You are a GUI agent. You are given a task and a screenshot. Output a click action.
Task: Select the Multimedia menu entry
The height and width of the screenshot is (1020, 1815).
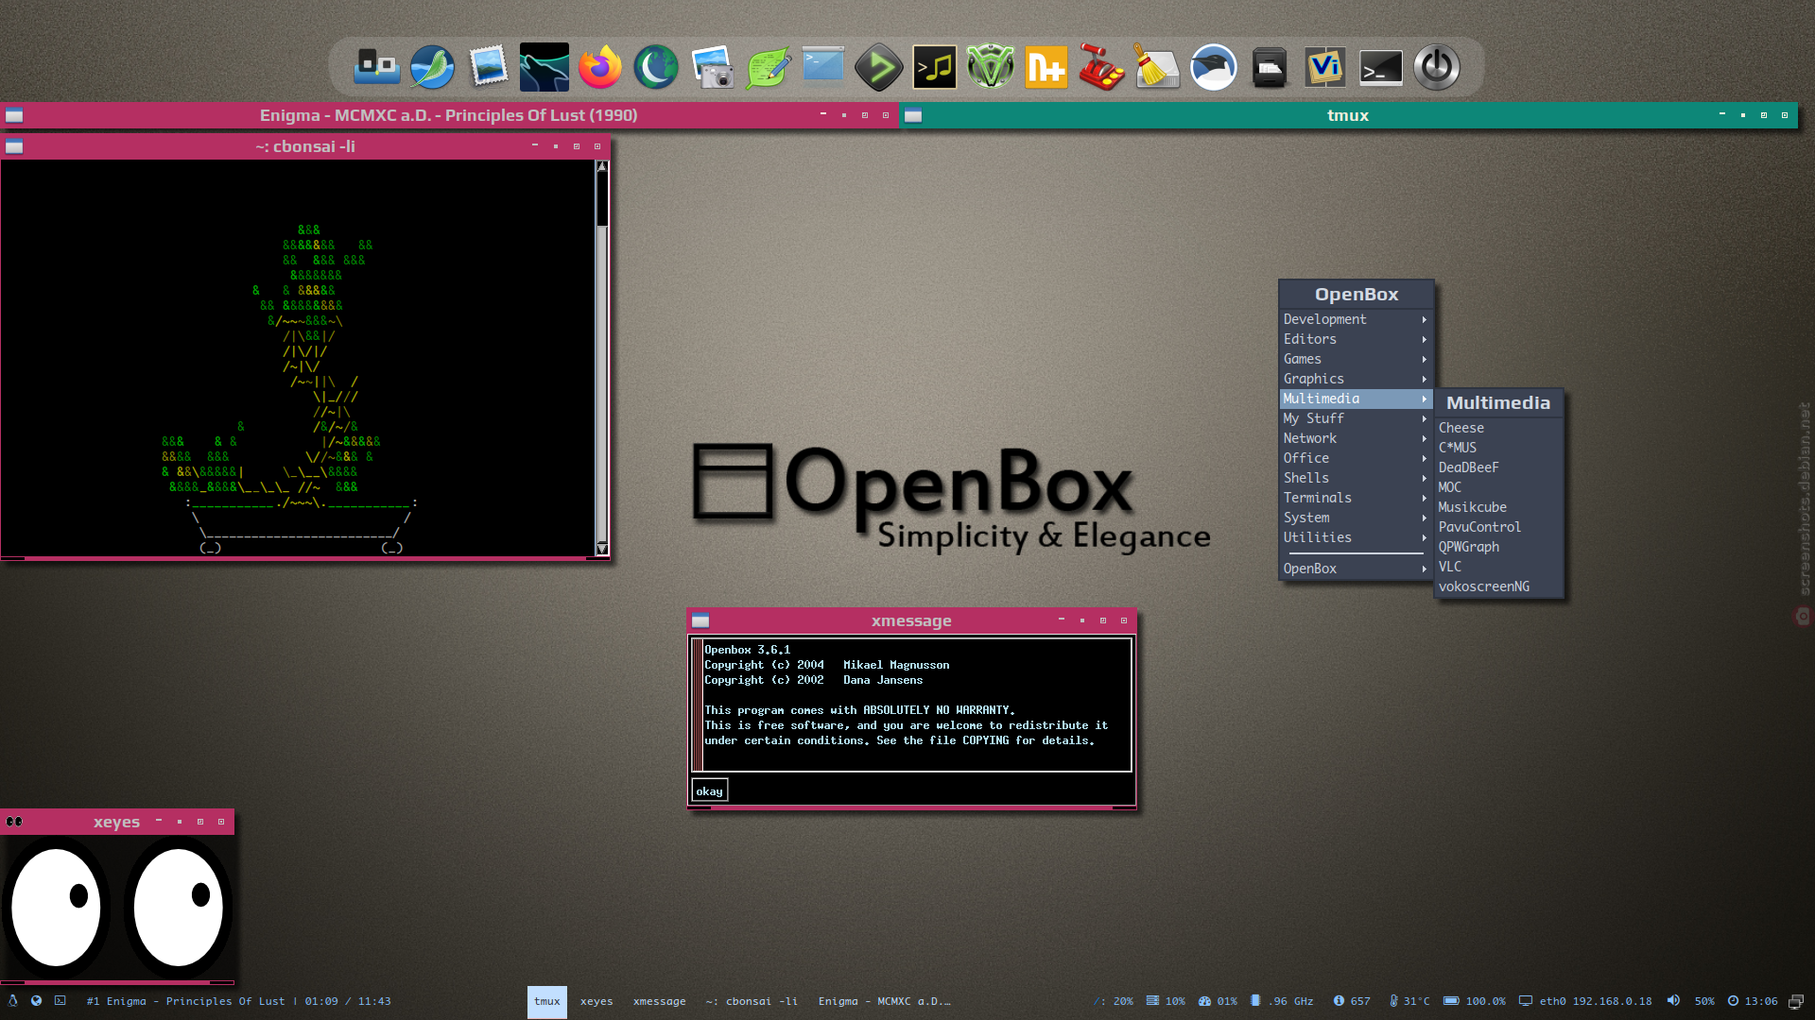pos(1356,399)
